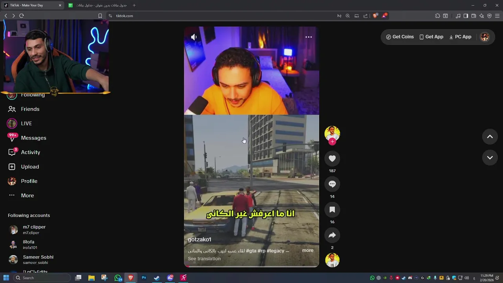The image size is (503, 283).
Task: Open the #legacy hashtag
Action: (x=275, y=251)
